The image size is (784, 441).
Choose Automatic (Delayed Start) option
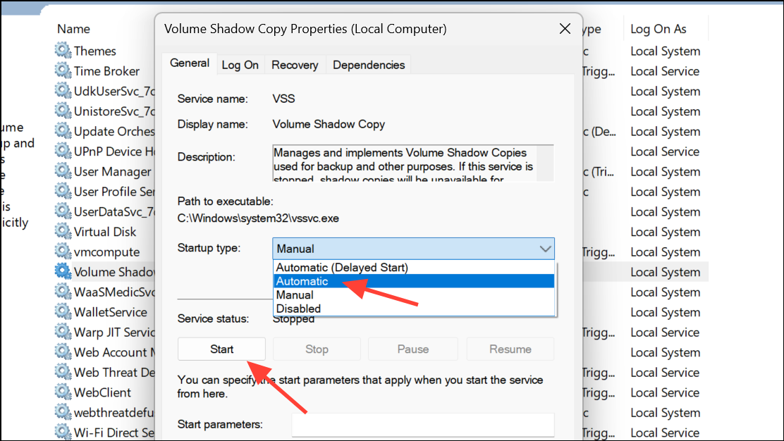point(342,268)
